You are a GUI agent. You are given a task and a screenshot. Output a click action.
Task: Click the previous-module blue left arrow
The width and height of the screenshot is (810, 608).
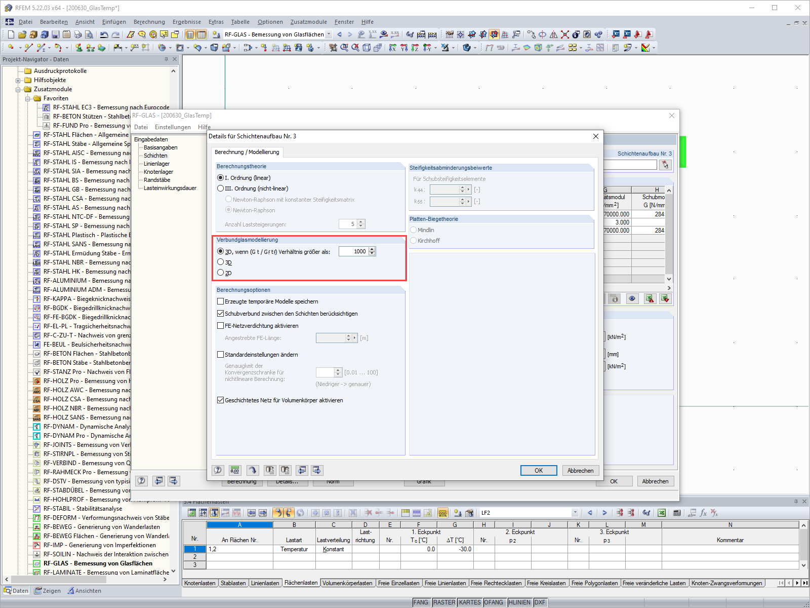(x=339, y=34)
